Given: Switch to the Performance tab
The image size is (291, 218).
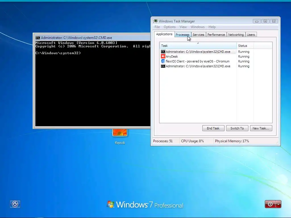Looking at the screenshot, I should pyautogui.click(x=216, y=35).
